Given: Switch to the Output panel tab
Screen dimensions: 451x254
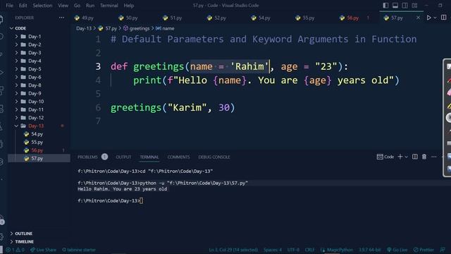Looking at the screenshot, I should tap(123, 157).
